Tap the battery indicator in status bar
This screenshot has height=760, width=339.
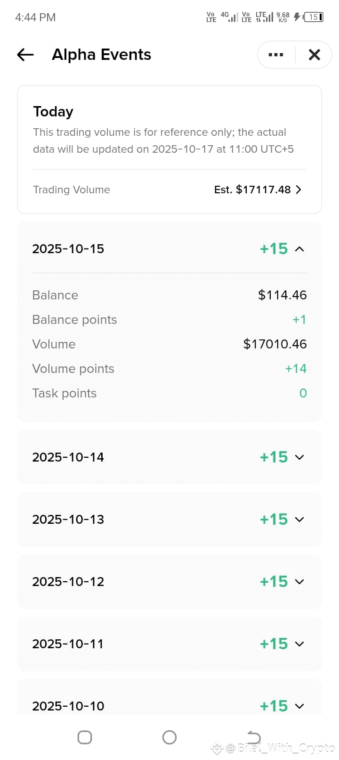tap(314, 17)
